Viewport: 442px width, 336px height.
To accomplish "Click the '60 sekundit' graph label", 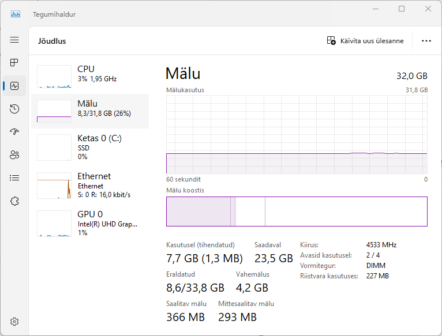I will [183, 179].
